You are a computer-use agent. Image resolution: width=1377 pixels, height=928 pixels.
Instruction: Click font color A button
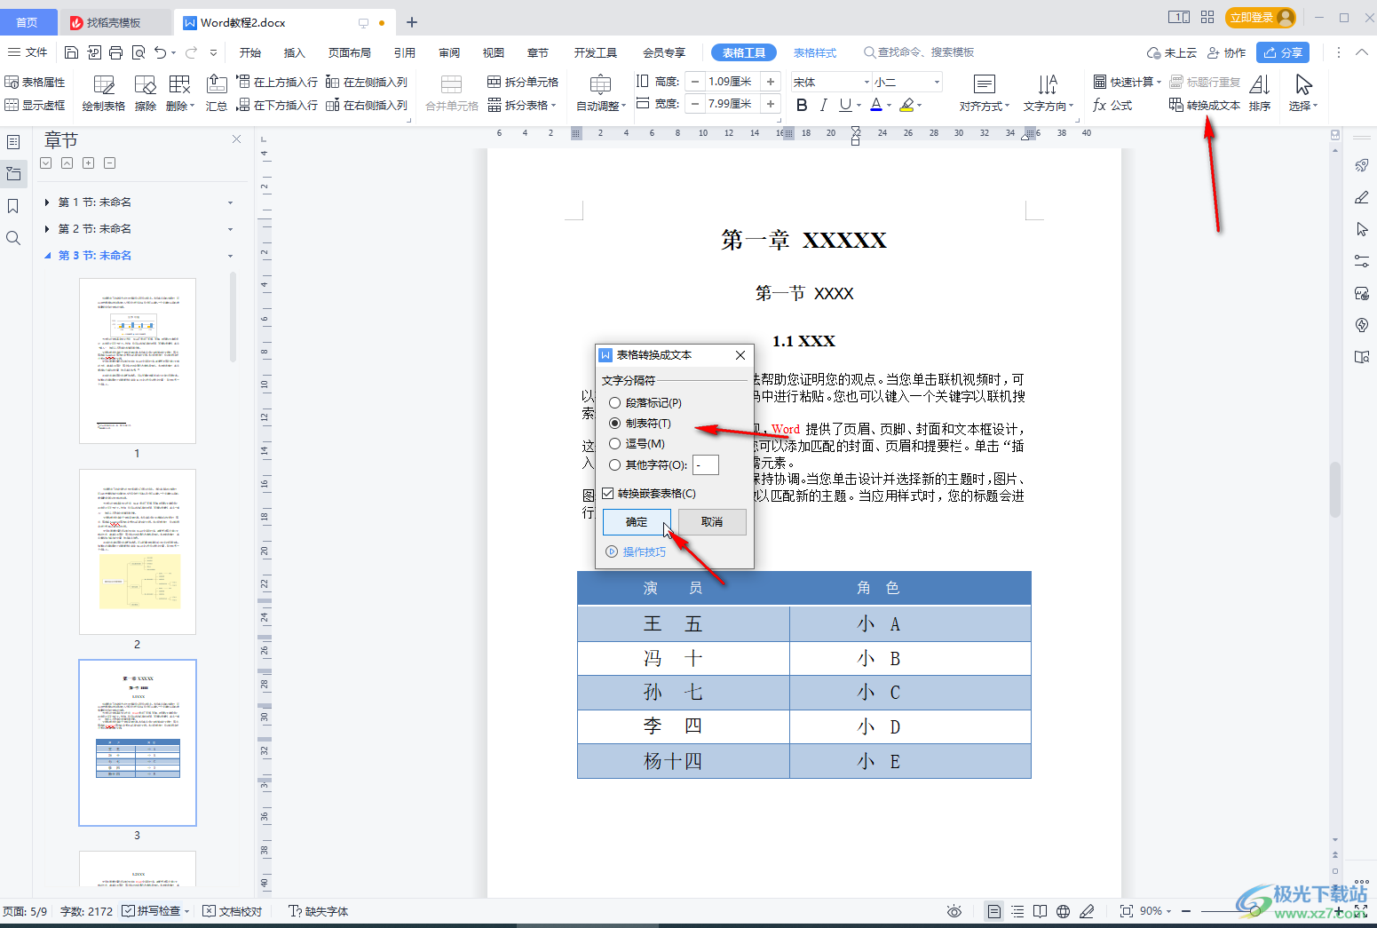pyautogui.click(x=876, y=105)
